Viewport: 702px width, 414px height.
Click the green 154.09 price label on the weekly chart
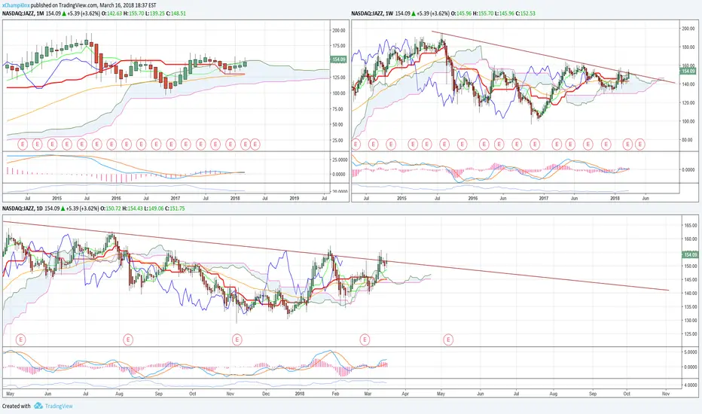pos(688,71)
